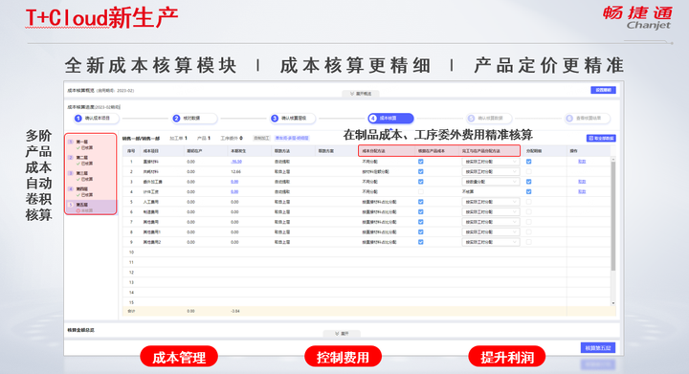Open allocation method dropdown for row 1 直接材料

[x=490, y=162]
